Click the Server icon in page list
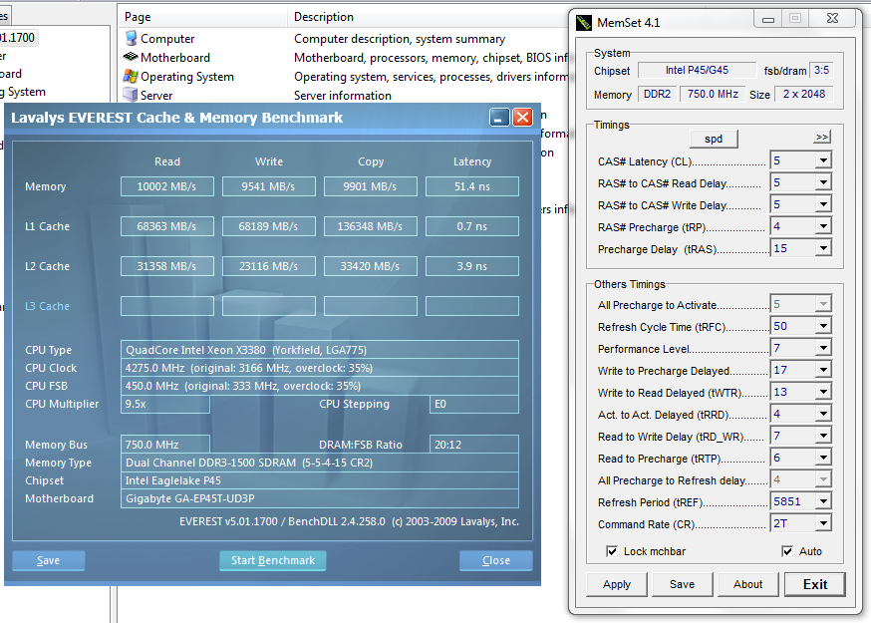The height and width of the screenshot is (623, 871). 131,95
